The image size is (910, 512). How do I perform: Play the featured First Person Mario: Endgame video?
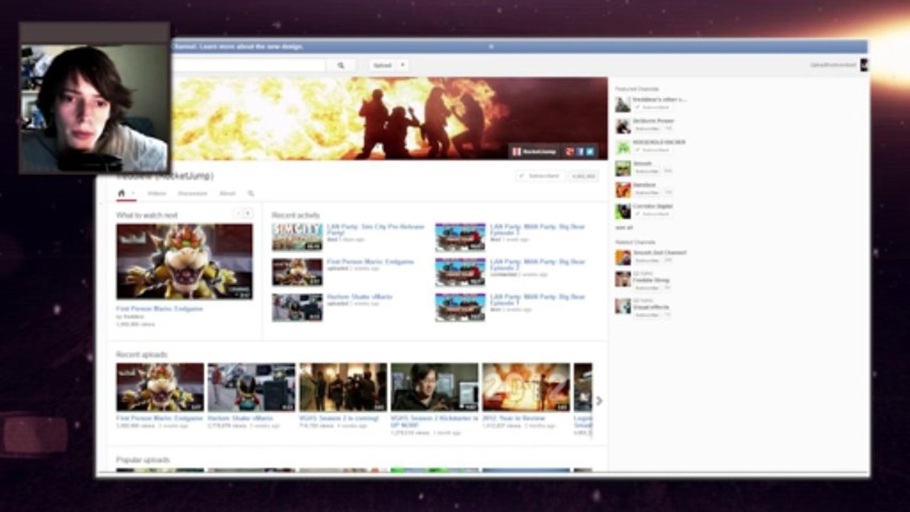click(x=184, y=261)
